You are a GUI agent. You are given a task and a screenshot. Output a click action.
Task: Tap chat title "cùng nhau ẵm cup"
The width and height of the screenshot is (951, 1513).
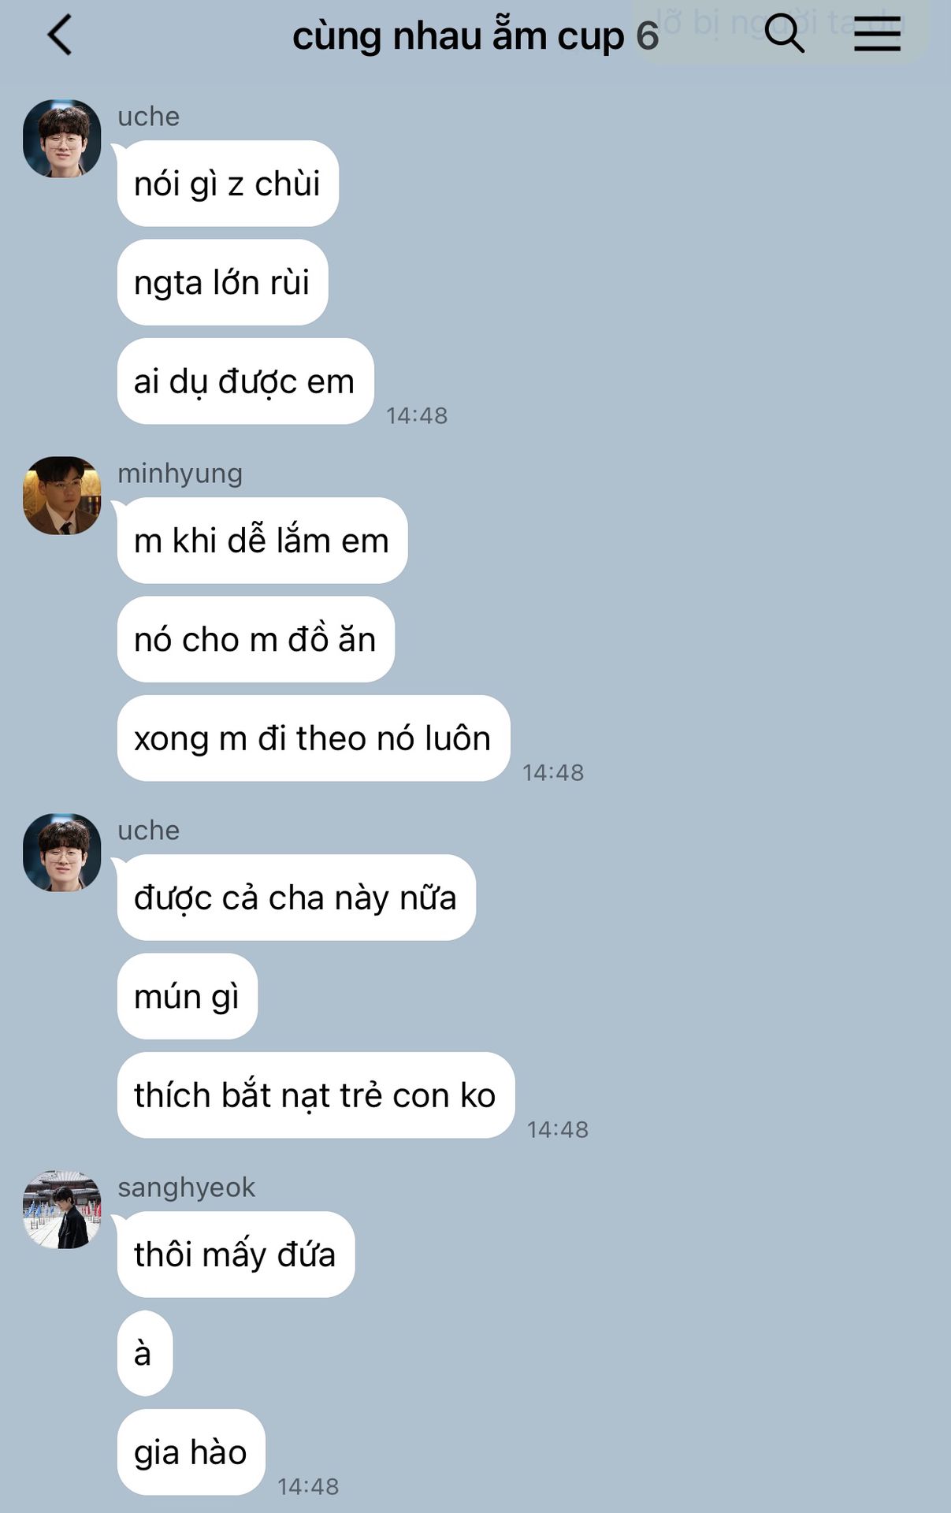coord(459,36)
